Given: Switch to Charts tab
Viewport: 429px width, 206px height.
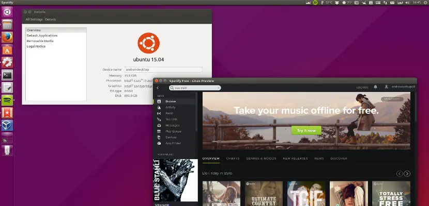Looking at the screenshot, I should (233, 158).
